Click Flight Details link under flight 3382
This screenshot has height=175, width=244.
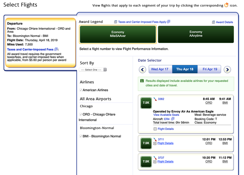pos(166,129)
